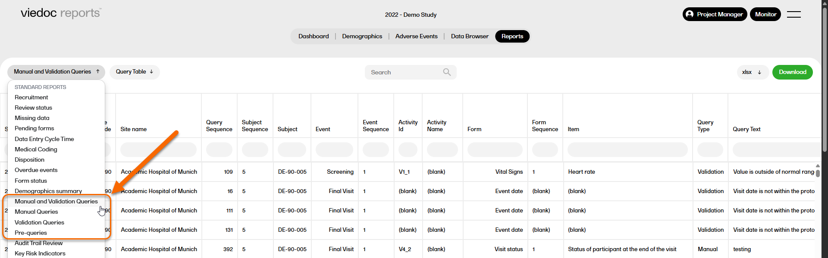
Task: Click the Site name column filter field
Action: (158, 150)
